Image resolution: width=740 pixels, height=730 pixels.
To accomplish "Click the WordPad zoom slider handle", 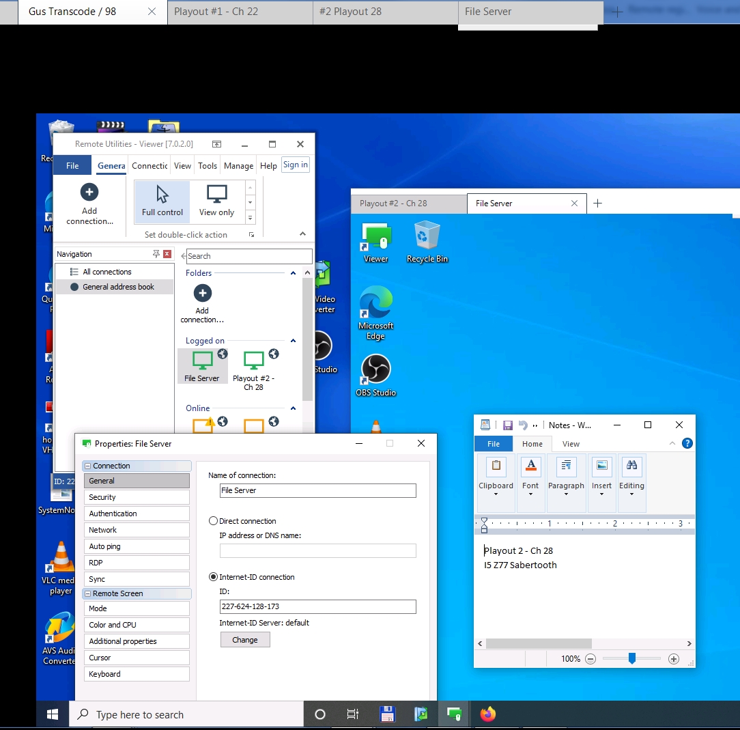I will [x=632, y=659].
